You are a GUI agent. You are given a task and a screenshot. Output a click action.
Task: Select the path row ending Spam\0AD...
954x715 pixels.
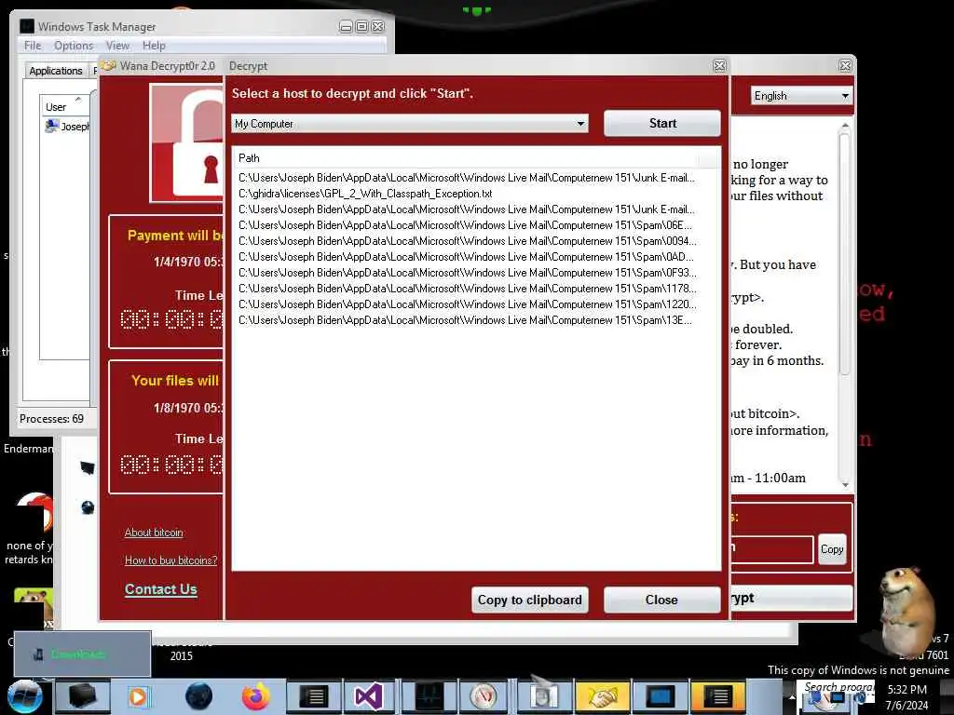click(466, 257)
